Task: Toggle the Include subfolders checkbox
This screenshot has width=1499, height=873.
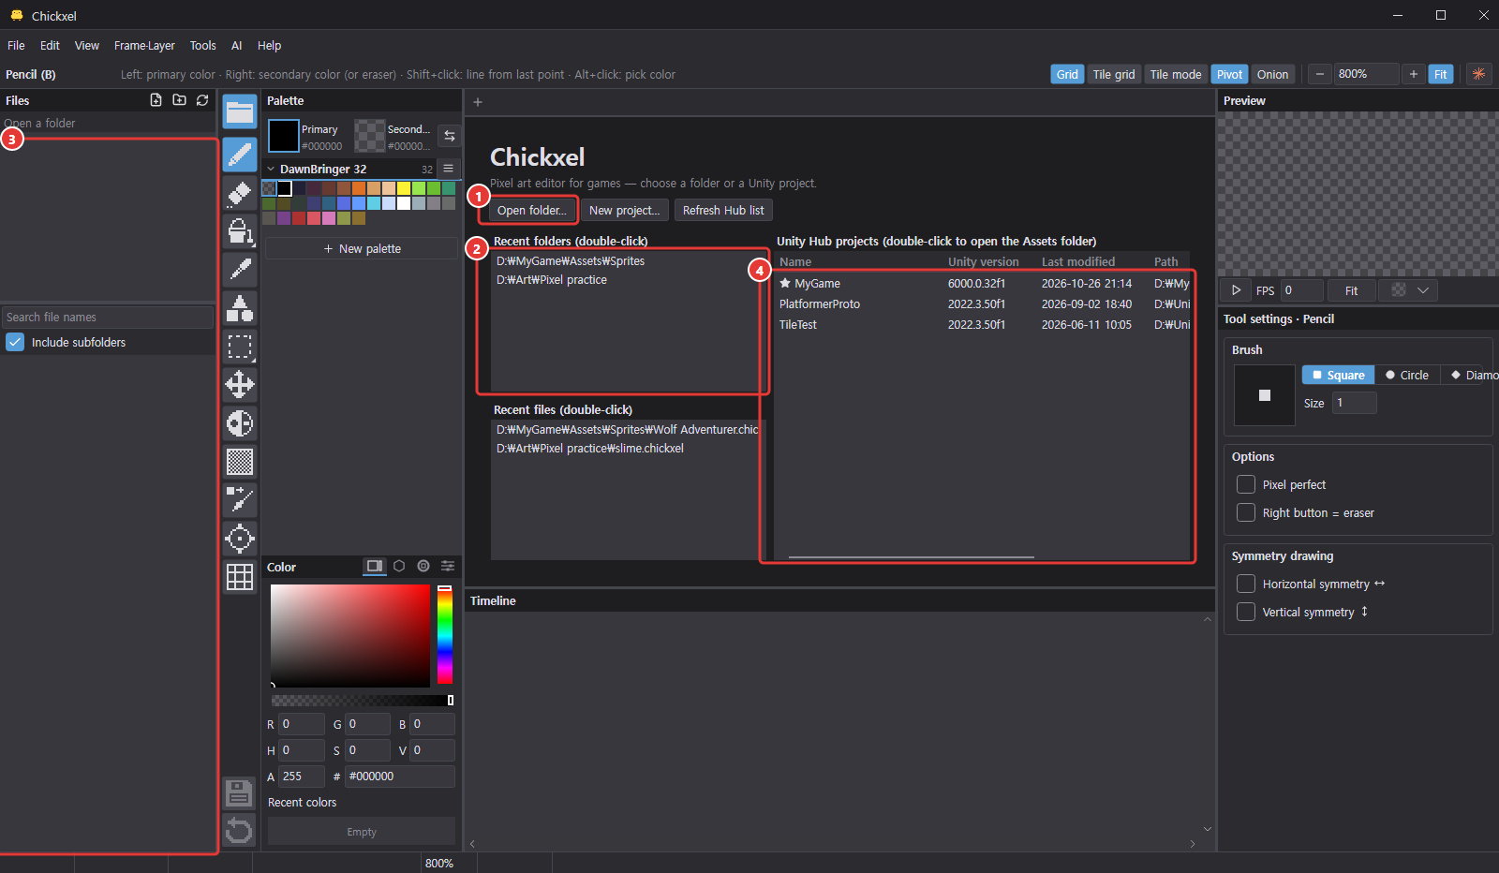Action: click(x=15, y=342)
